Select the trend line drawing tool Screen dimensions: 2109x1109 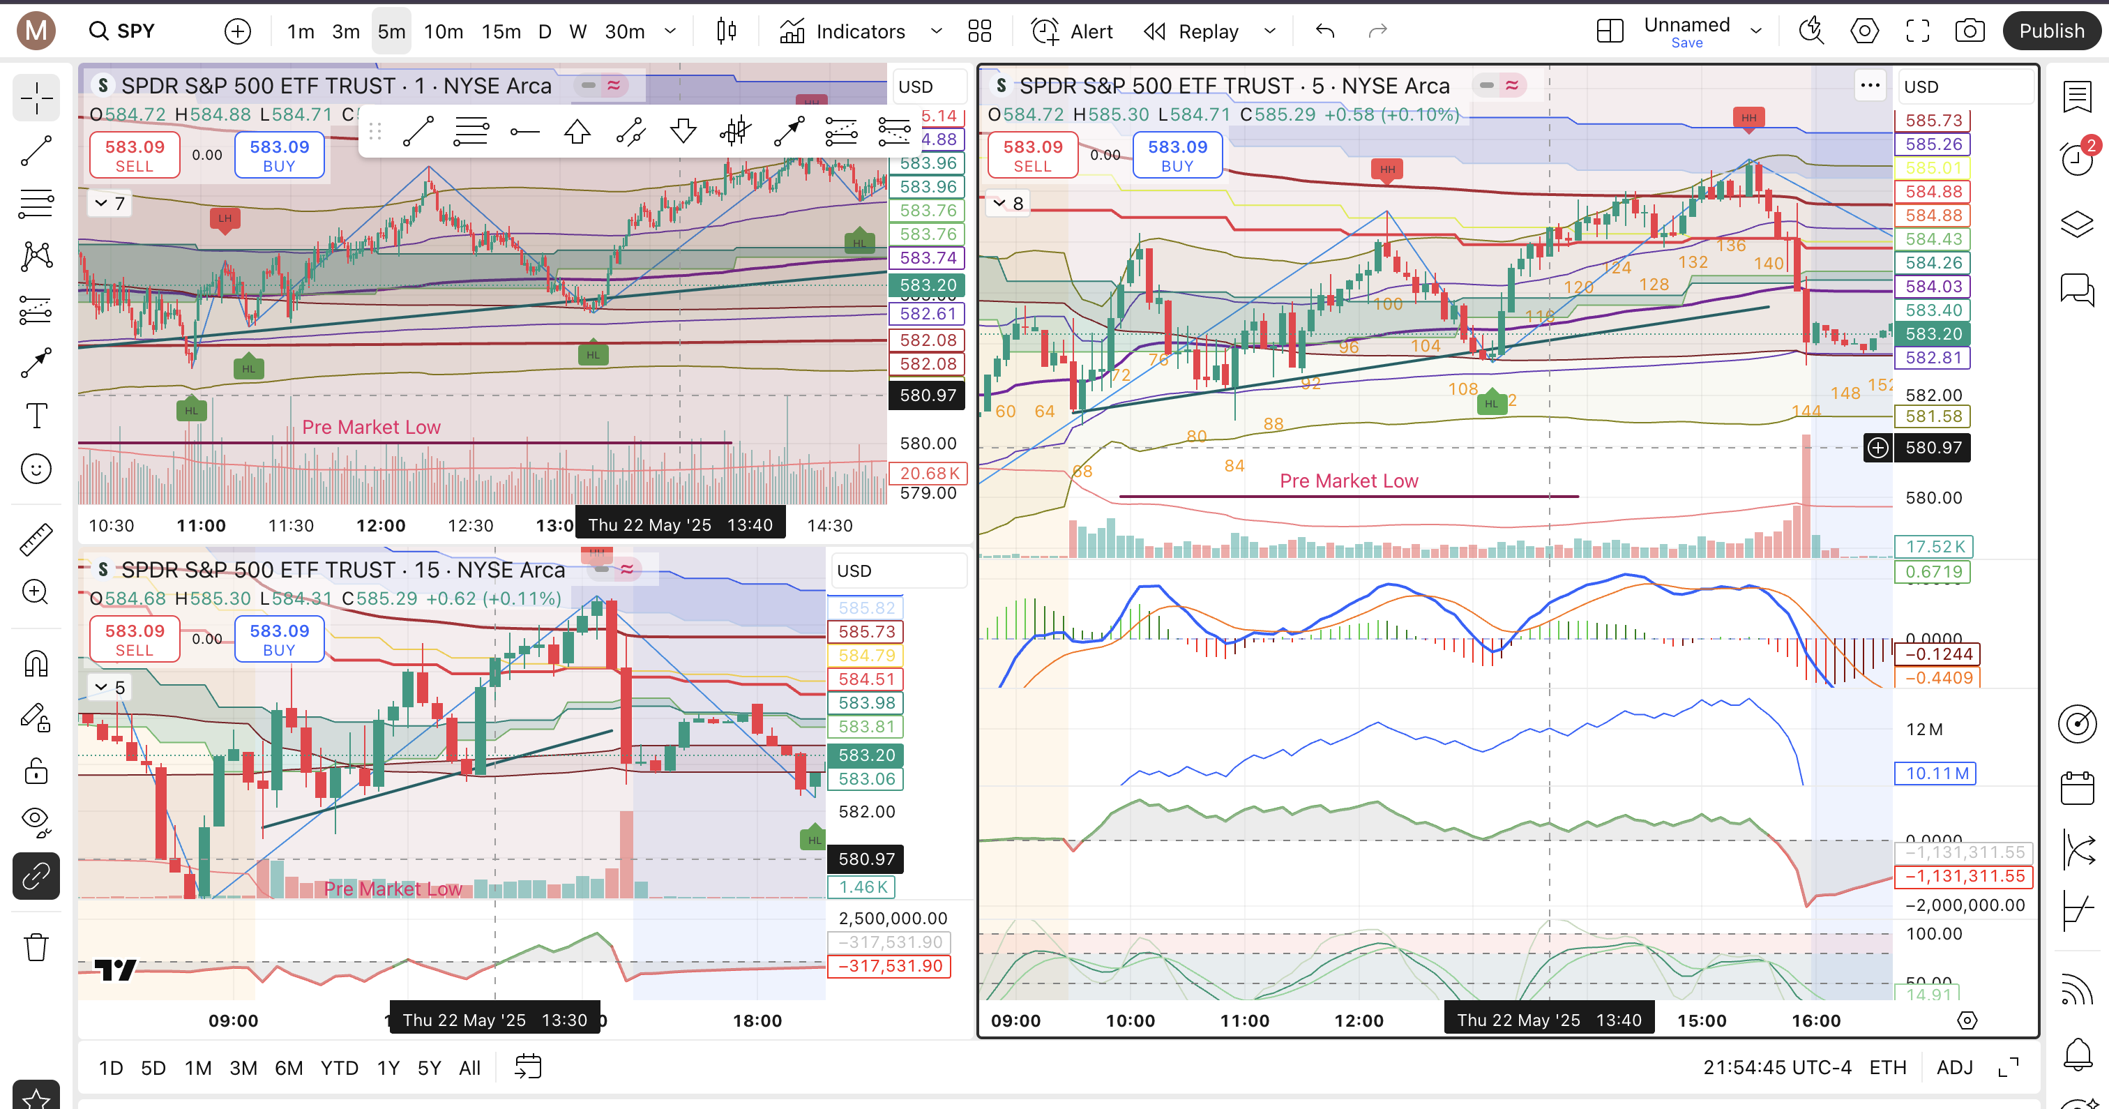coord(36,151)
